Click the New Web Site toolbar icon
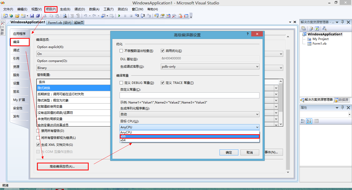Screen dimensions: 352x190 [x=11, y=16]
